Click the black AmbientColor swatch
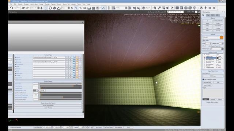The width and height of the screenshot is (234, 131). coord(218,58)
